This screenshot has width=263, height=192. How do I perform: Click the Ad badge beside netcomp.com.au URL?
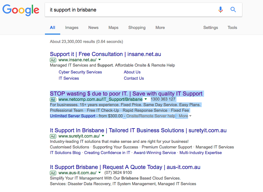coord(53,100)
